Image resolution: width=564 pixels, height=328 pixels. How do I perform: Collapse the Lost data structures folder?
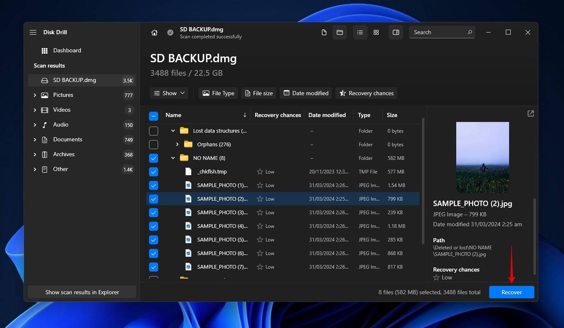click(x=173, y=131)
